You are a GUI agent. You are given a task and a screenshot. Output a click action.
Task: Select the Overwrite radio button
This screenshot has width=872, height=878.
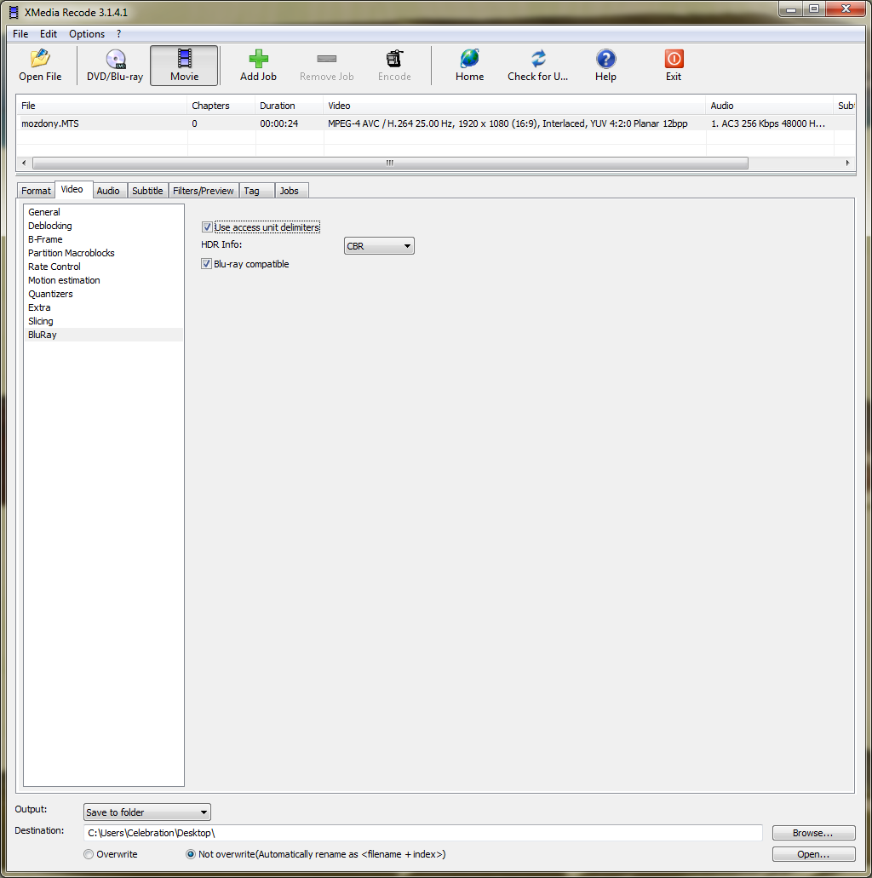[89, 854]
